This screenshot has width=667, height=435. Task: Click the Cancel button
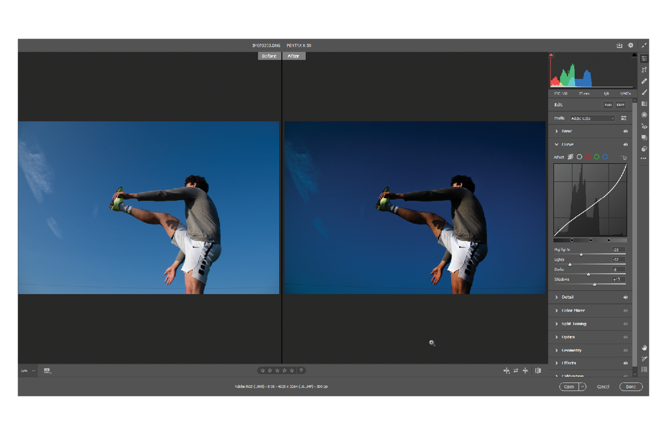coord(603,387)
